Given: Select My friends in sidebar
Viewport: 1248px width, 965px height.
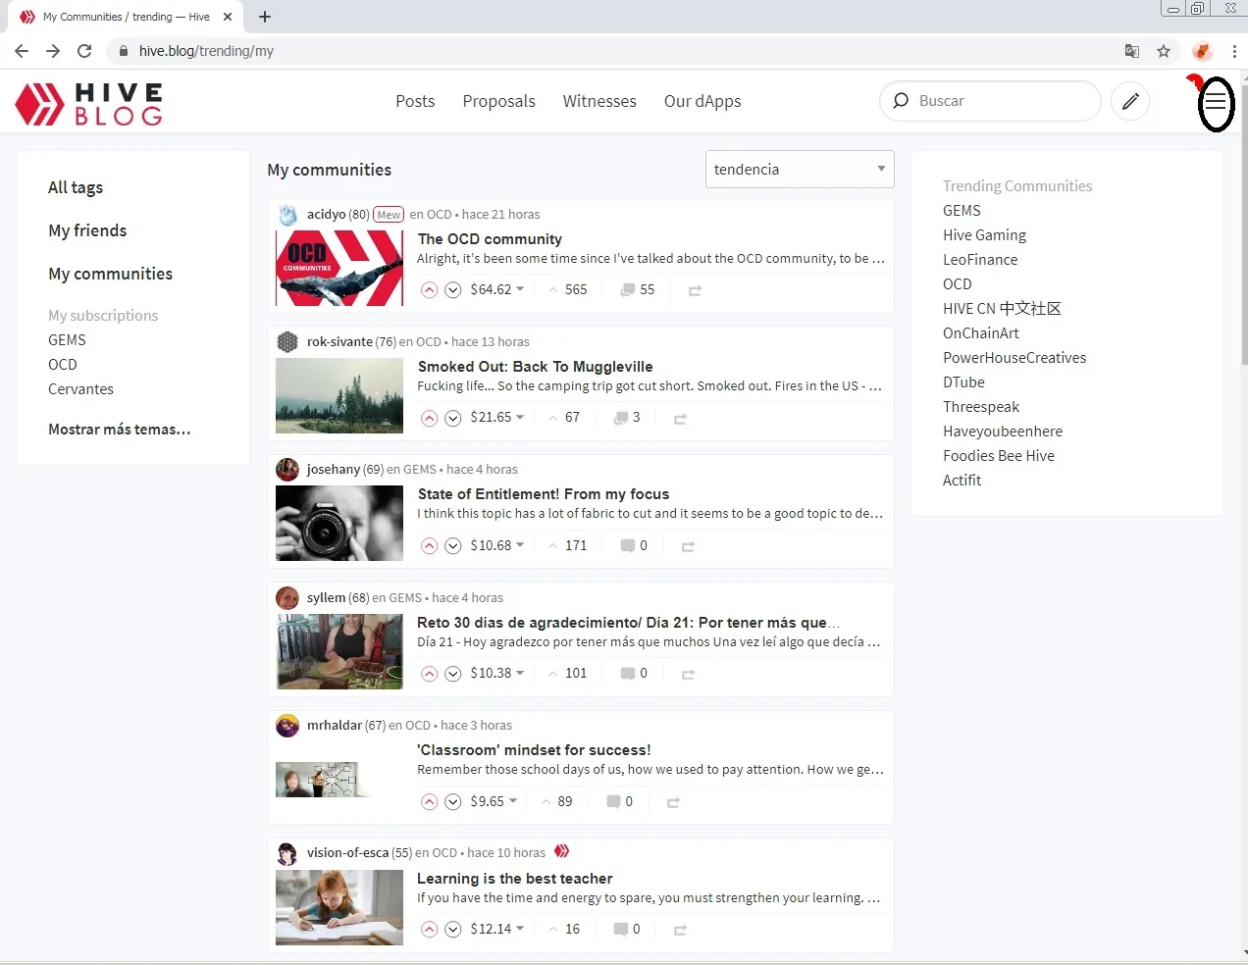Looking at the screenshot, I should (87, 230).
